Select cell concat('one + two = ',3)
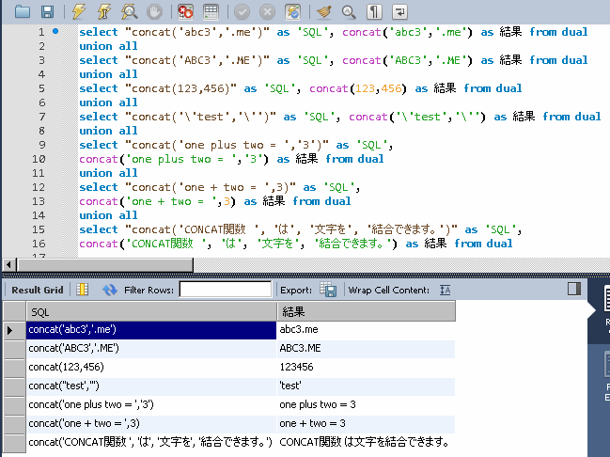The height and width of the screenshot is (457, 610). [151, 423]
